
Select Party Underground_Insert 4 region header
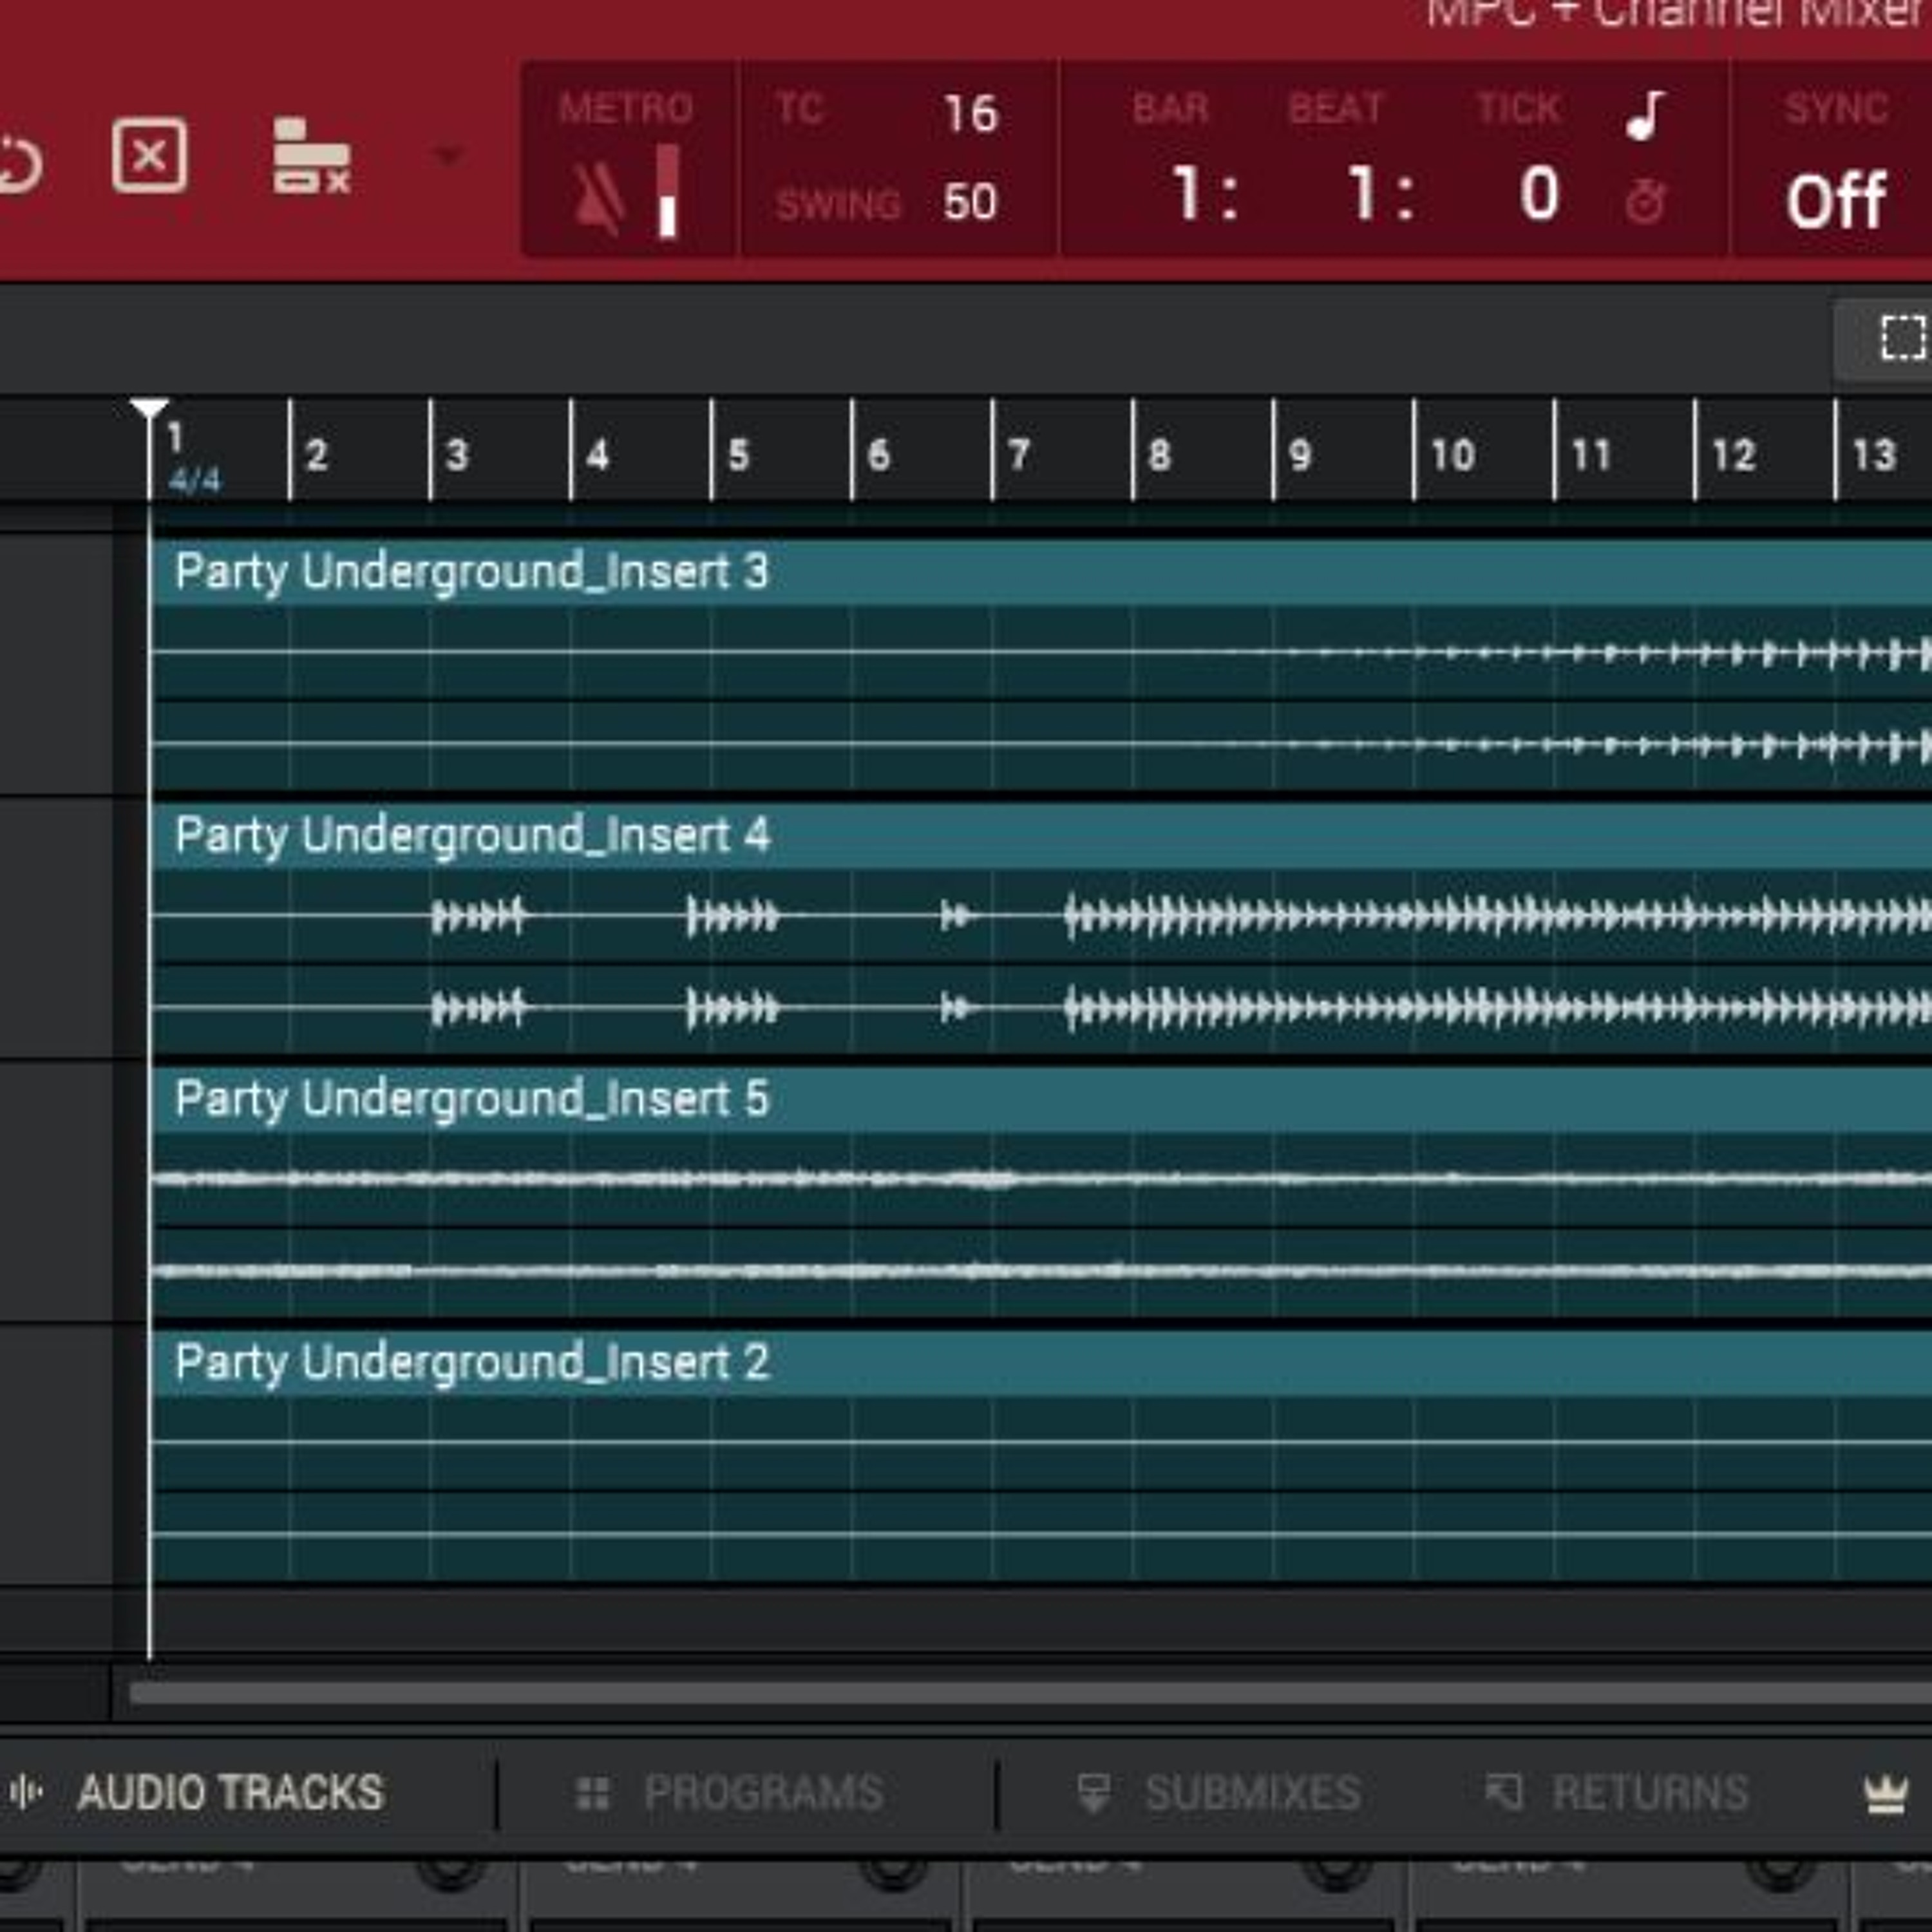point(1040,835)
